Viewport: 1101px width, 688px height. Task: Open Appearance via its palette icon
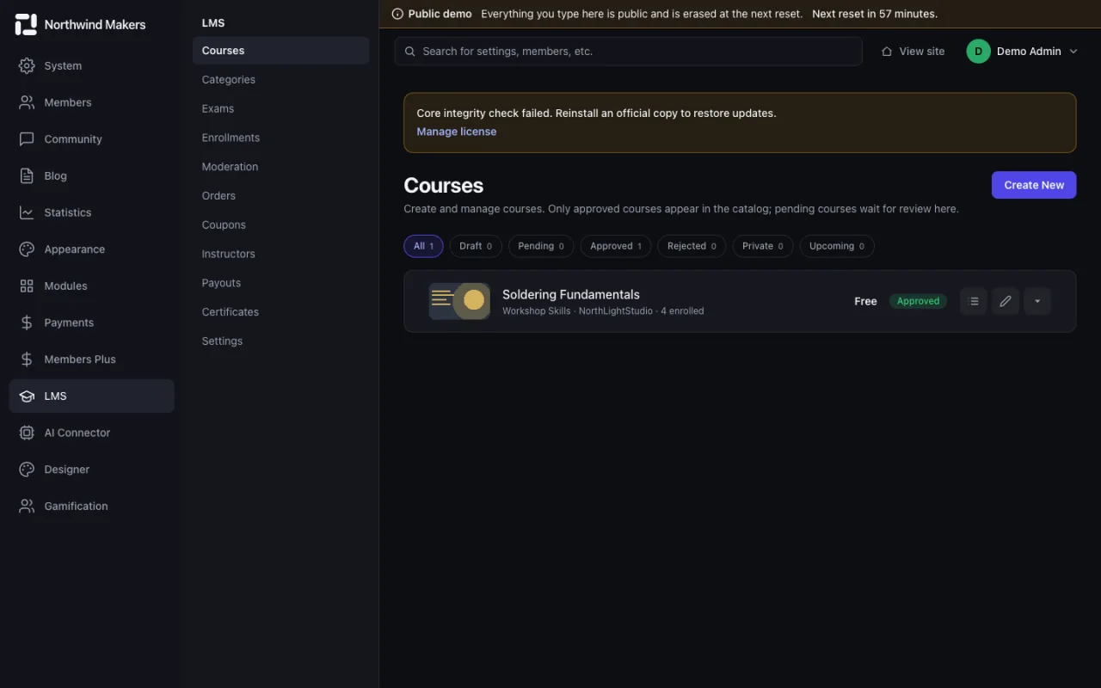coord(27,249)
